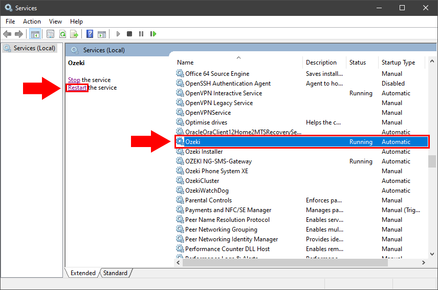Toggle the Show/Hide Console Tree icon
This screenshot has width=438, height=290.
(35, 34)
